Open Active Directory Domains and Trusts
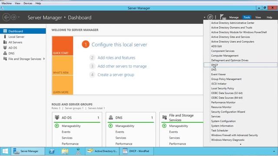The image size is (278, 156). 232,27
